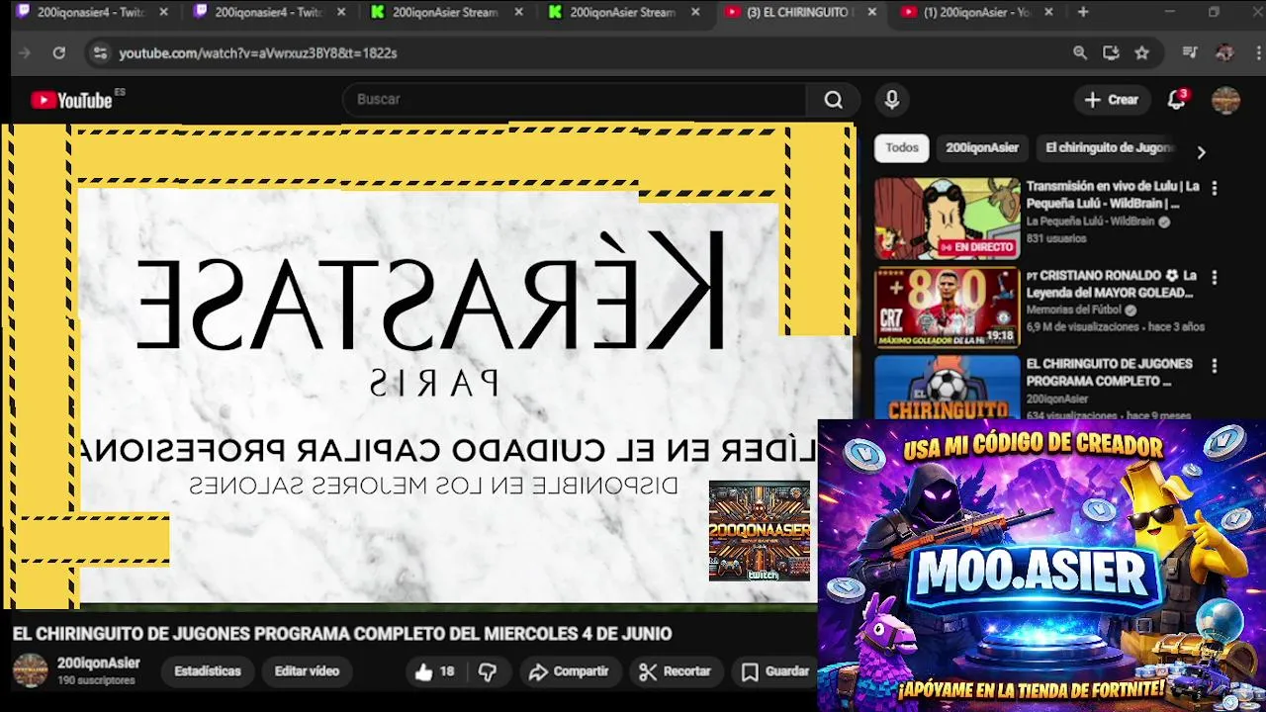
Task: Dislike the video with thumbs down
Action: 488,671
